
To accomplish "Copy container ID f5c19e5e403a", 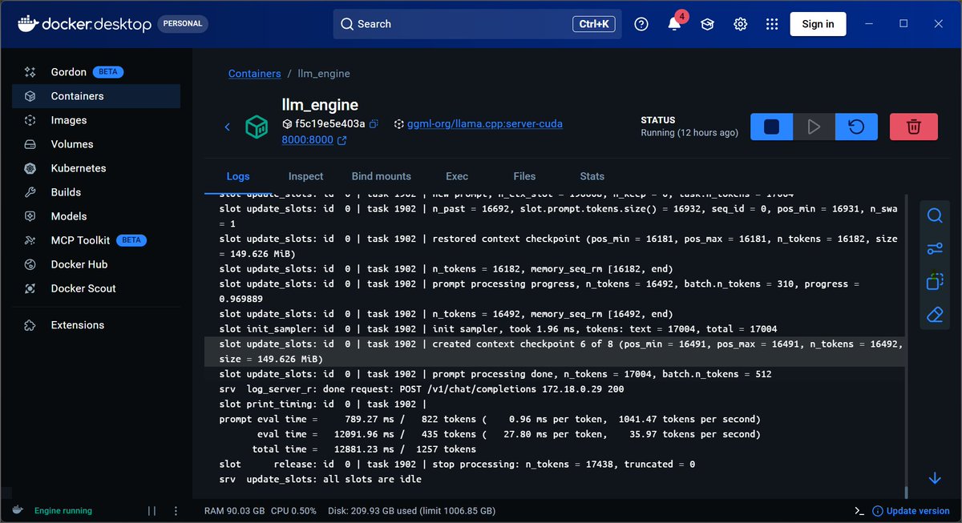I will coord(374,124).
